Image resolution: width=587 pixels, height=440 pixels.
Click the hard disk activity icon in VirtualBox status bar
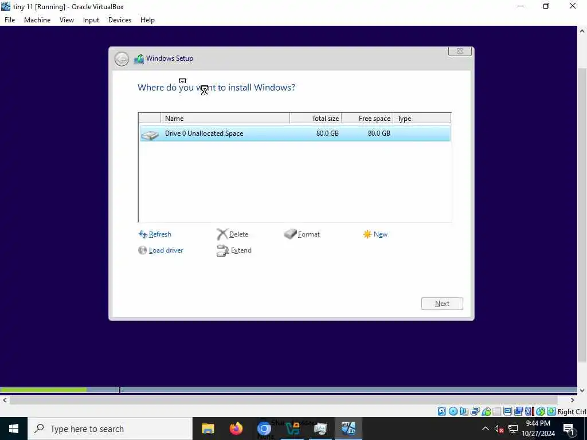coord(442,411)
